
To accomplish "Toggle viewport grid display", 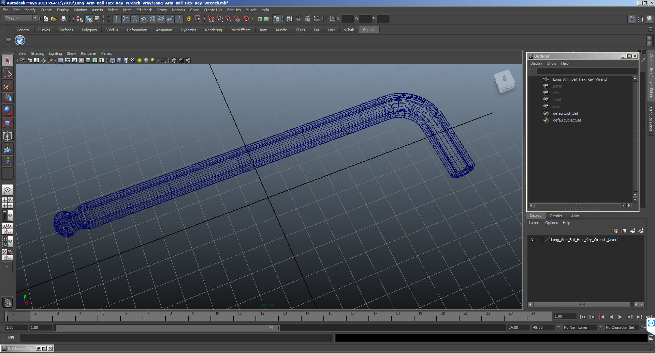I will [x=60, y=60].
